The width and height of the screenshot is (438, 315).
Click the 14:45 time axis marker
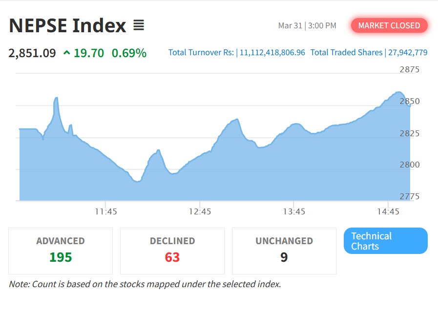tap(388, 211)
